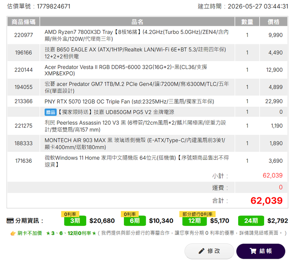
Task: Click the Peerless Assassin 120 V3 cooler name
Action: [x=135, y=126]
